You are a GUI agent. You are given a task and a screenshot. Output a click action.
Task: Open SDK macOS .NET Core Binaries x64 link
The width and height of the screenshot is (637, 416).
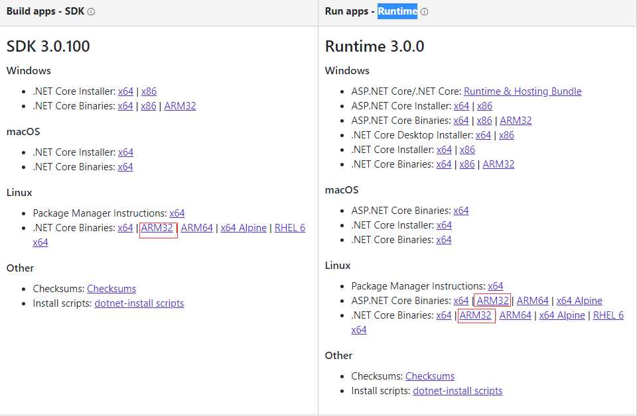click(x=125, y=167)
